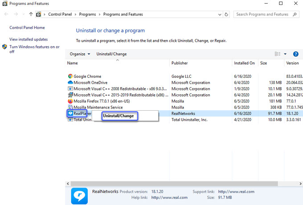
Task: Click the scrollbar left arrow
Action: coord(68,184)
